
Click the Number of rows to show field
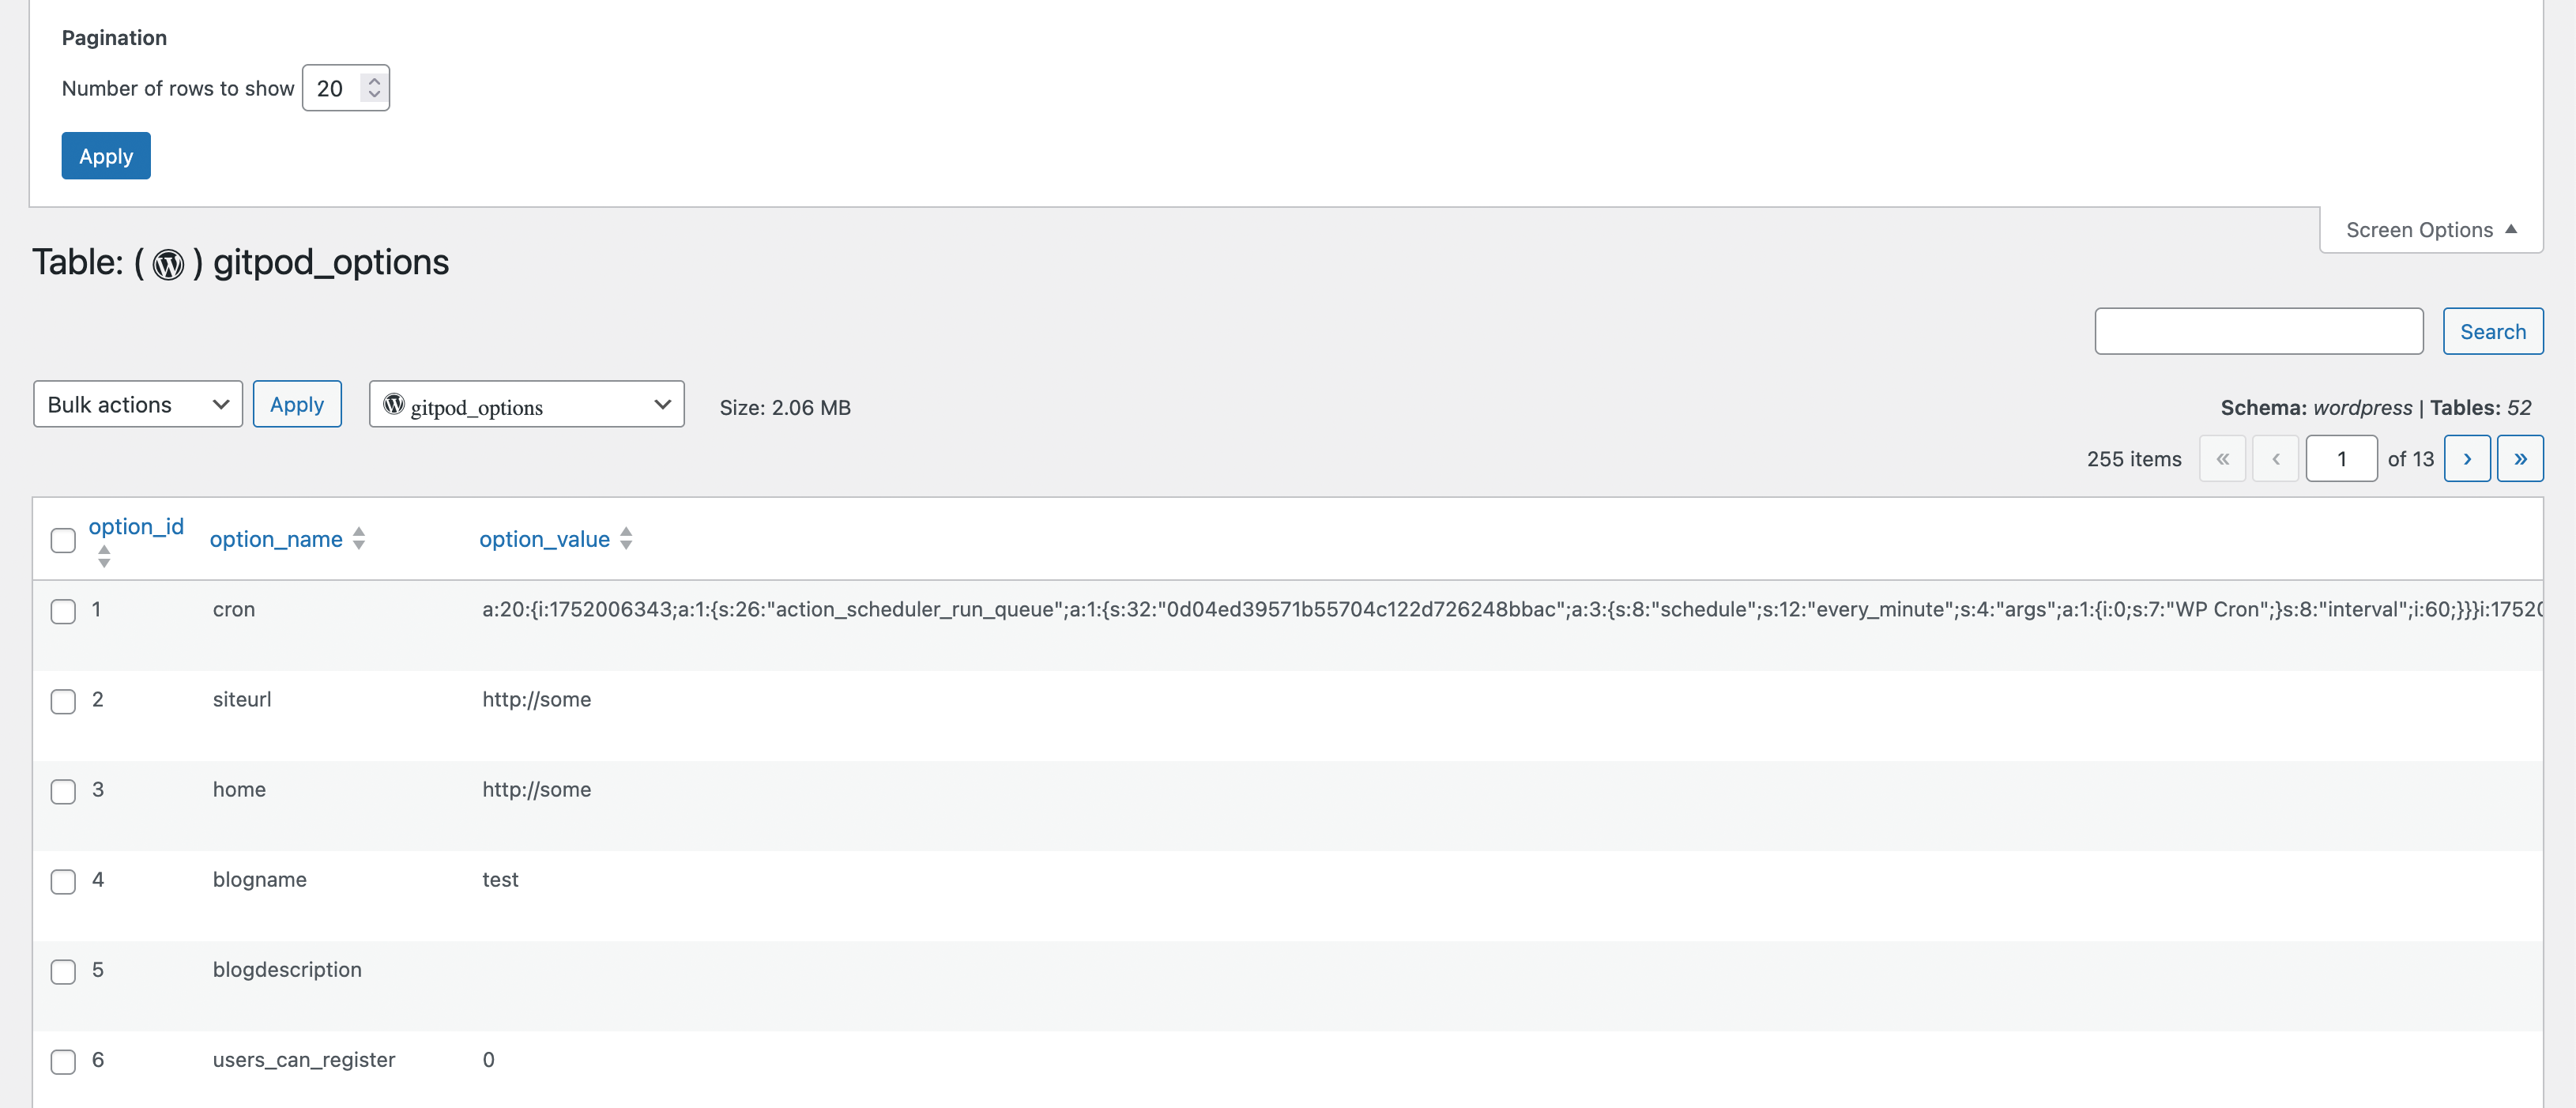(346, 88)
